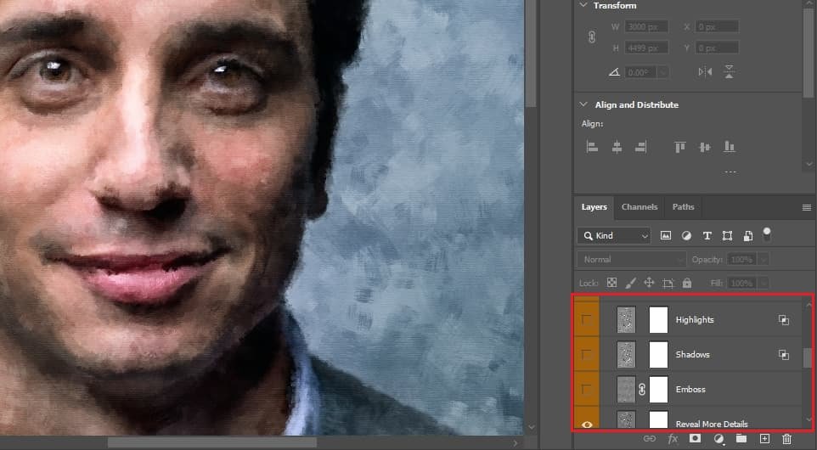Show the Highlights layer

pos(586,320)
